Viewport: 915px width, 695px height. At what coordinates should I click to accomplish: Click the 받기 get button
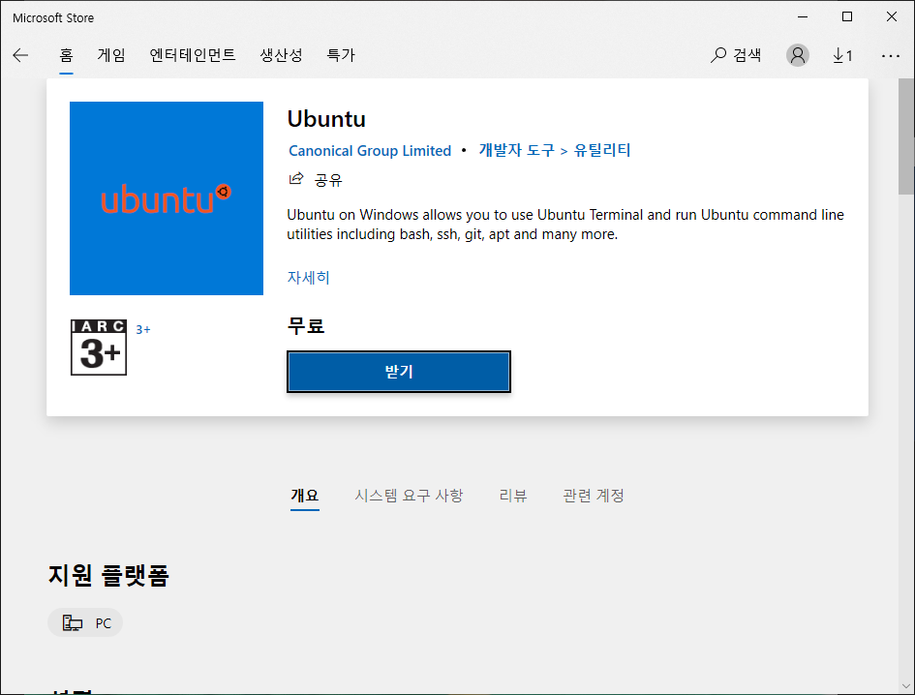click(399, 372)
